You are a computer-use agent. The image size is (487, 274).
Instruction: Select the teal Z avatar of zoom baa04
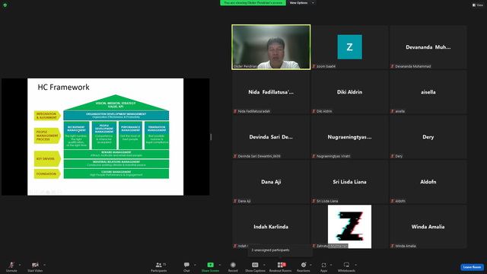350,47
